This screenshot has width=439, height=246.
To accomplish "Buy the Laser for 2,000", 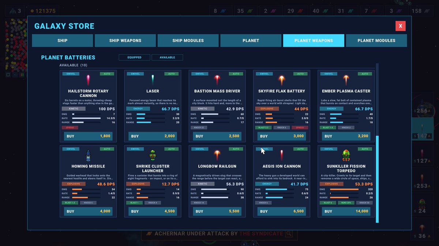I will 153,136.
